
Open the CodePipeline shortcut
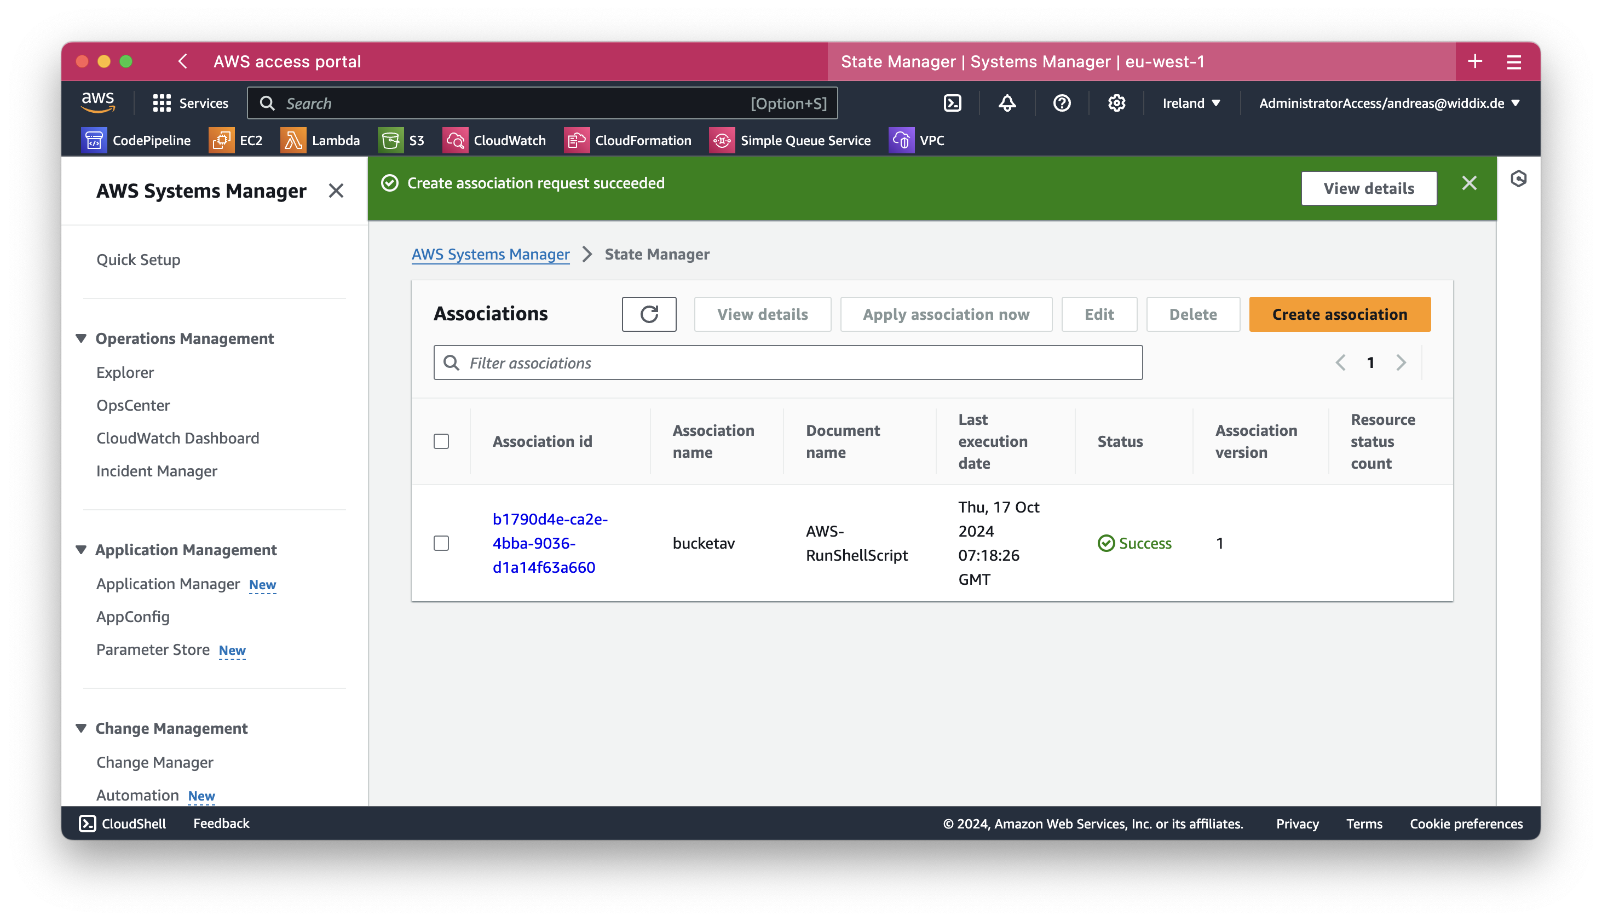pos(136,140)
